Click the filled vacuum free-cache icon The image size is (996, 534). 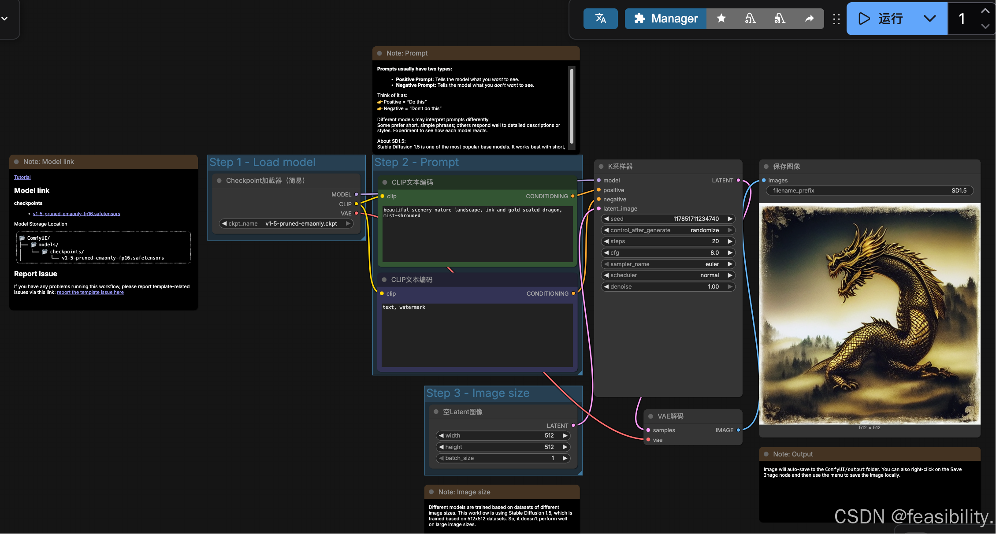tap(780, 19)
